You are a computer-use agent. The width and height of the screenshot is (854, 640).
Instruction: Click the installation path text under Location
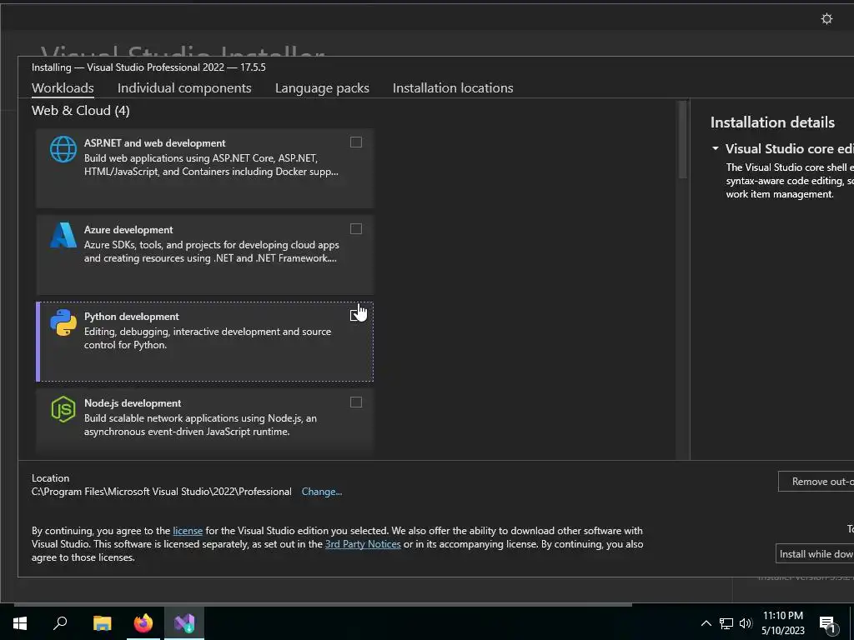(x=162, y=492)
